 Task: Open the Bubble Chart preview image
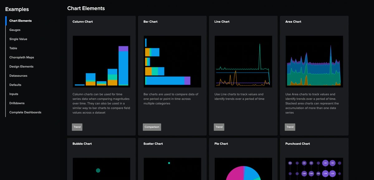[x=101, y=169]
